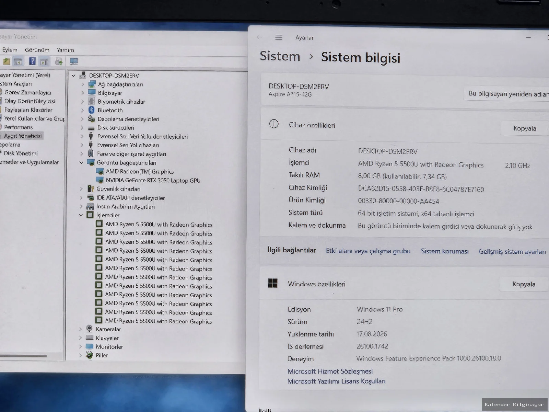Screen dimensions: 549x412
Task: Click Kopyala in the Windows özellikleri section
Action: click(524, 284)
